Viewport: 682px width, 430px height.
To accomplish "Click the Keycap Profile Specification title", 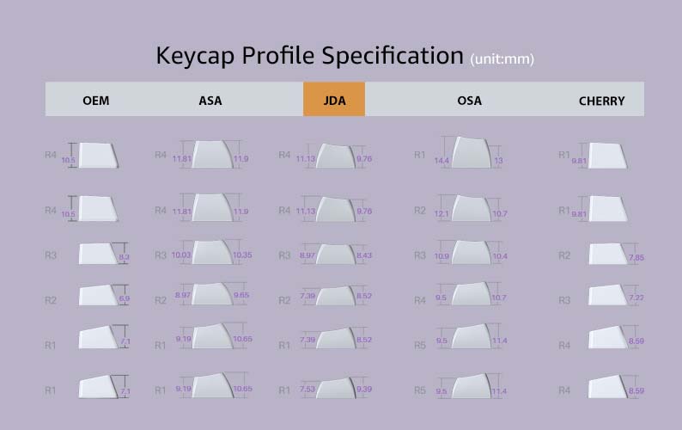I will click(309, 56).
